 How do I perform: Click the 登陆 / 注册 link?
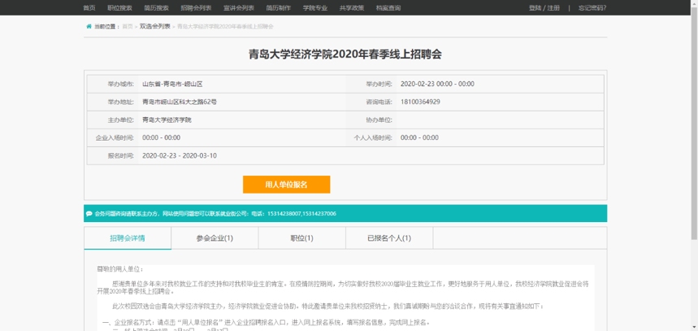[x=544, y=8]
